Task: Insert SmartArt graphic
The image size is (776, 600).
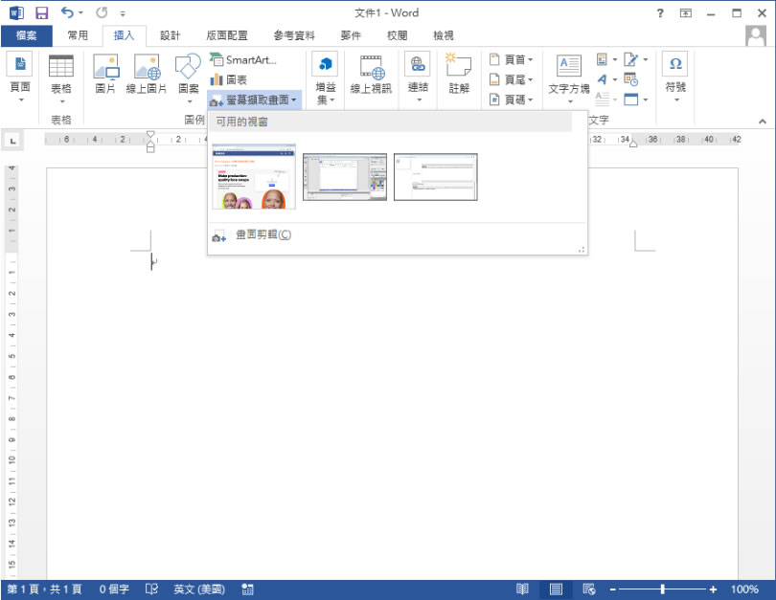Action: [243, 59]
